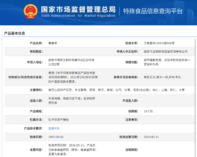Click the national emblem logo
The height and width of the screenshot is (157, 197).
pyautogui.click(x=31, y=11)
